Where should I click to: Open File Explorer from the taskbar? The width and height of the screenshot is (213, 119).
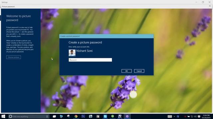point(54,116)
